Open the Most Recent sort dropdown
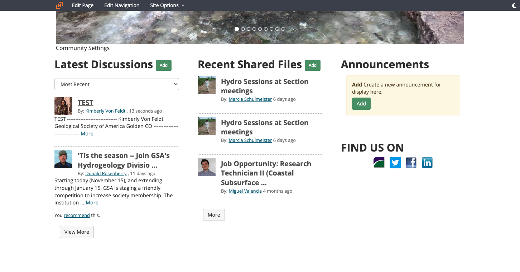Image resolution: width=520 pixels, height=272 pixels. [117, 84]
